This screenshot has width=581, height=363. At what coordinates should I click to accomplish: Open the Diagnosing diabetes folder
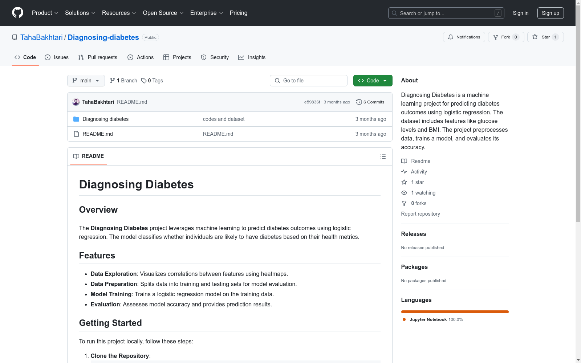105,119
